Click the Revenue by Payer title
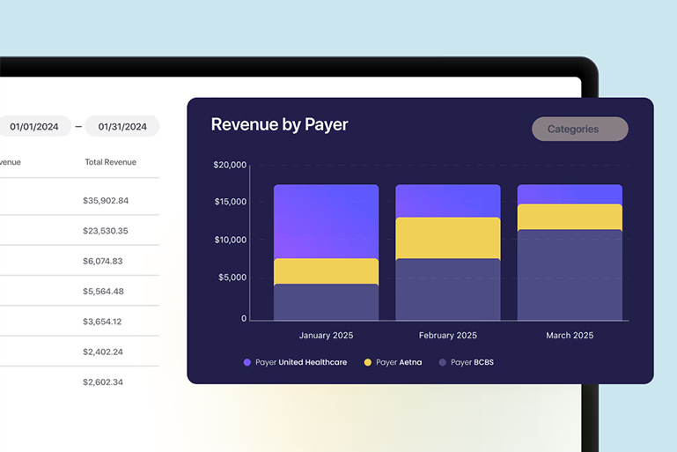Screen dimensions: 677x452 279,124
